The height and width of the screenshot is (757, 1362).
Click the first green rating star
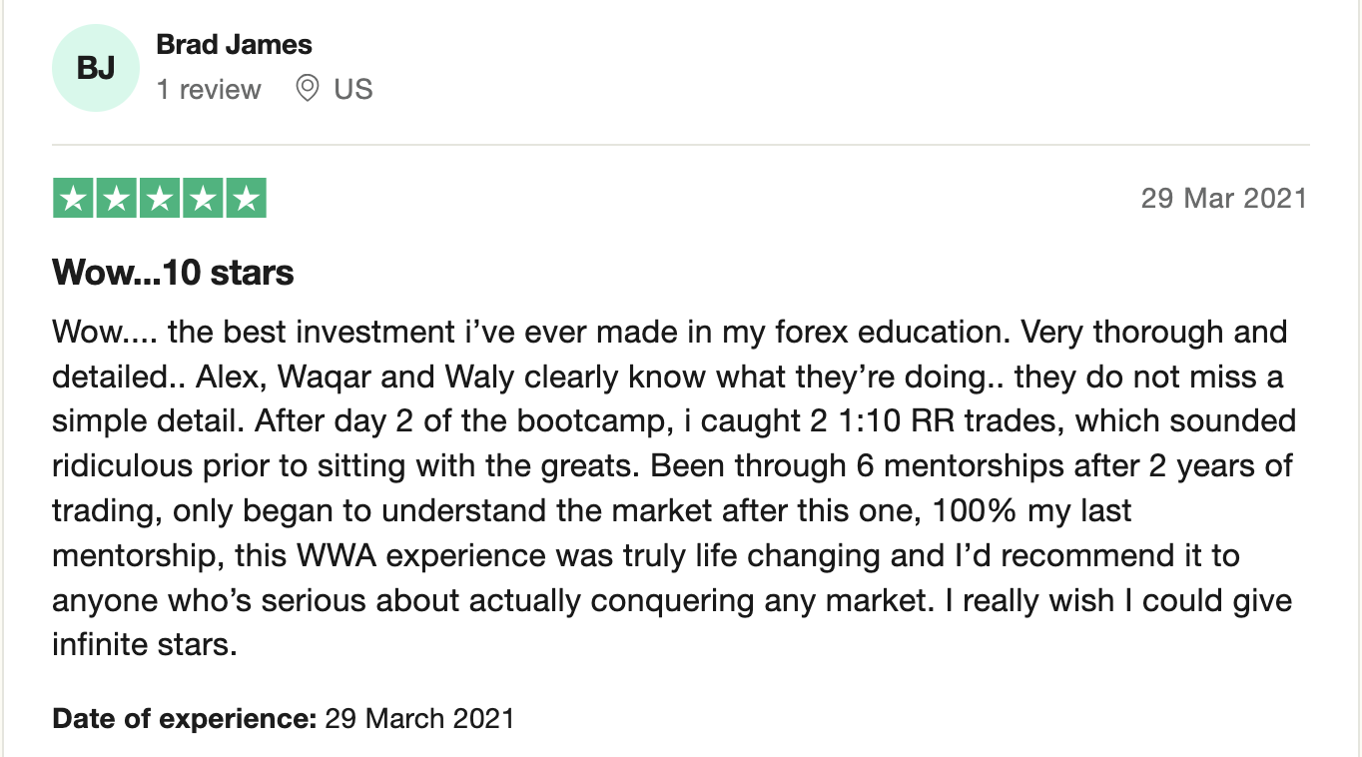[73, 198]
